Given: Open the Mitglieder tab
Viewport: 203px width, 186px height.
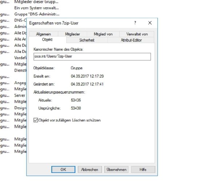Looking at the screenshot, I should coord(72,34).
